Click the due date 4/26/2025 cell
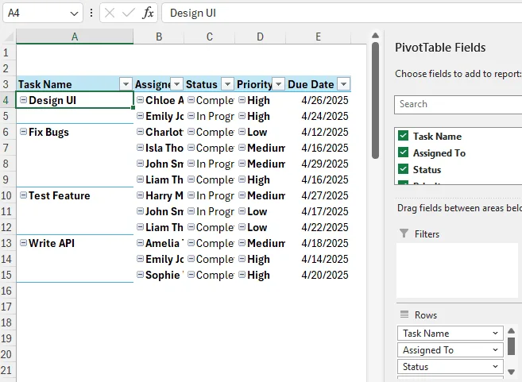Screen dimensions: 522x382 pos(319,100)
